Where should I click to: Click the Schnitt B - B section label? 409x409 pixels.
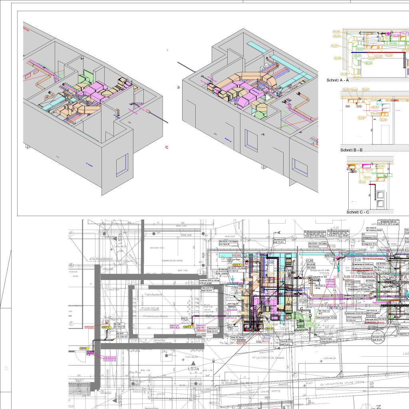click(351, 150)
